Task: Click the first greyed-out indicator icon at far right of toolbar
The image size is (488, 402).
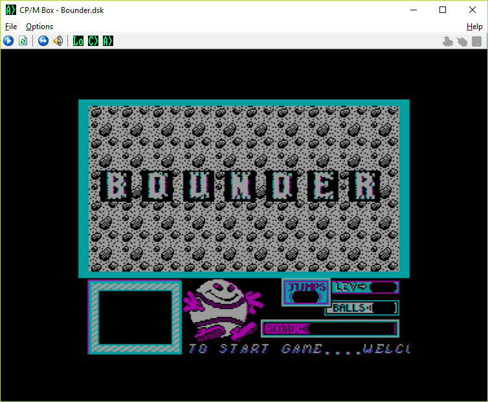Action: [447, 41]
